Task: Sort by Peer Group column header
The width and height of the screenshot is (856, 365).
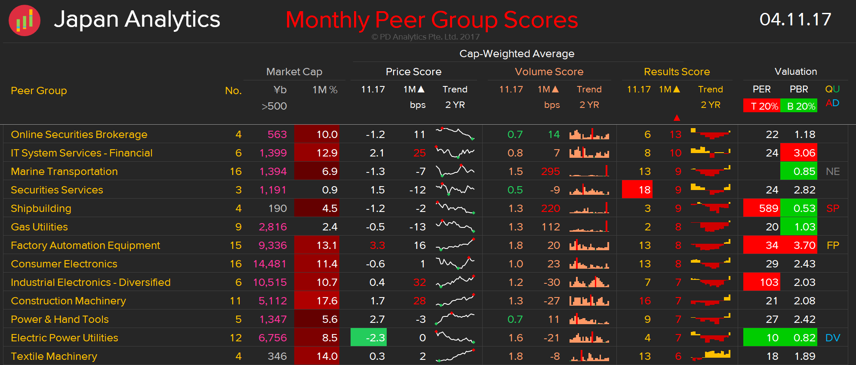Action: 39,91
